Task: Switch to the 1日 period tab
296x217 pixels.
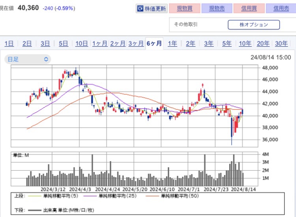Action: pos(9,43)
